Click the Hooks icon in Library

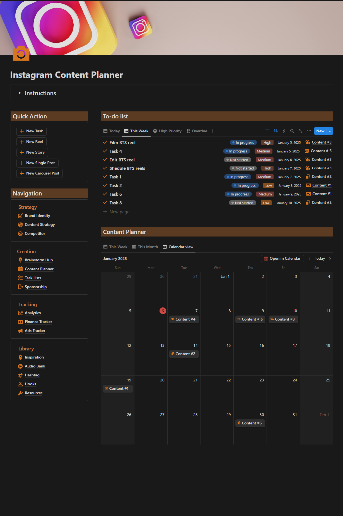coord(20,384)
